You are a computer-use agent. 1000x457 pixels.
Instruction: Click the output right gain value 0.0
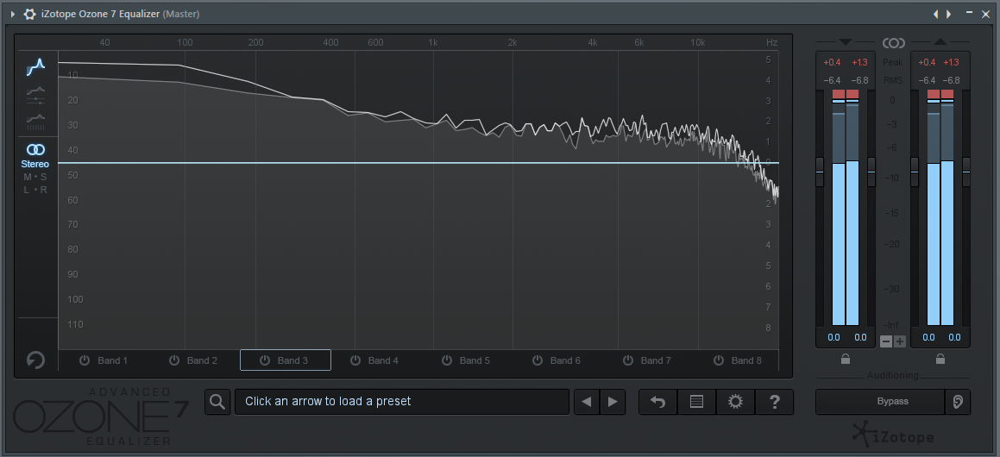pyautogui.click(x=955, y=337)
